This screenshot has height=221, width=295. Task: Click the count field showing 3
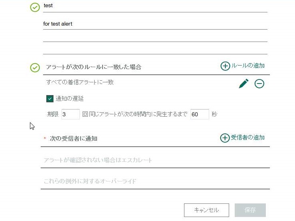point(71,114)
